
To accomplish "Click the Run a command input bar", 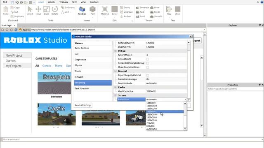I will (x=132, y=139).
